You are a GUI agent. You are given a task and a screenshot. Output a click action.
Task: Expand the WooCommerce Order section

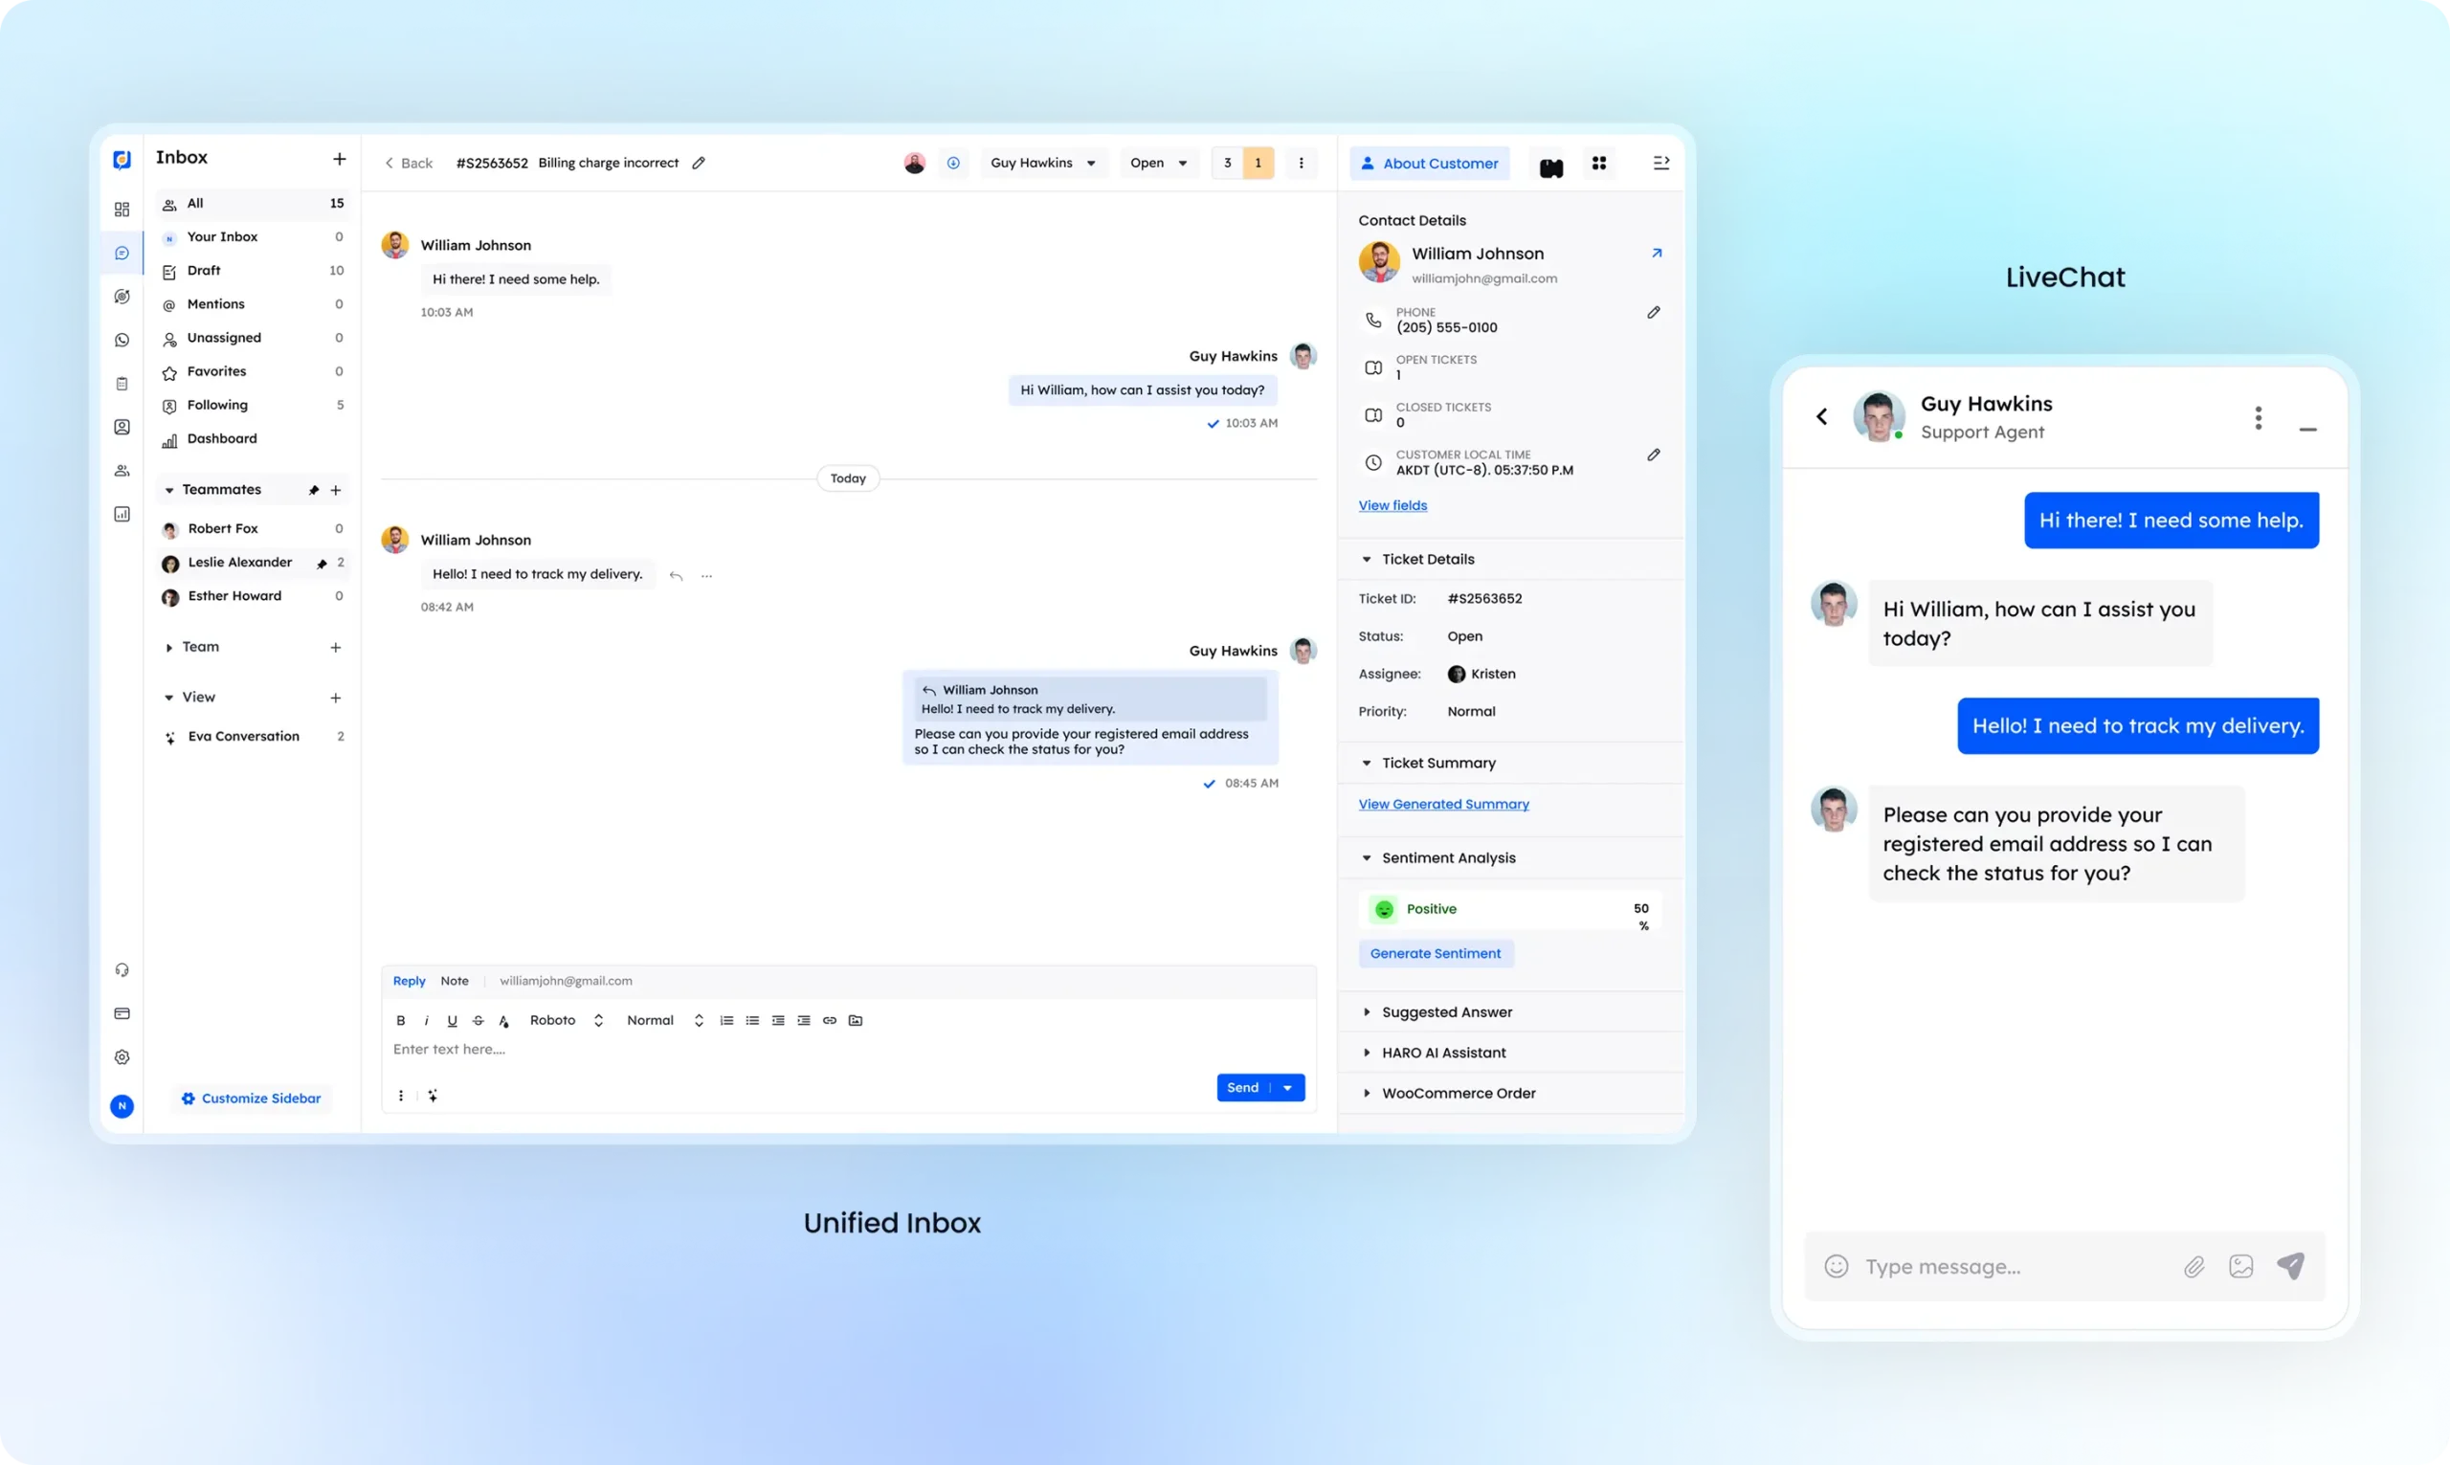(1366, 1093)
